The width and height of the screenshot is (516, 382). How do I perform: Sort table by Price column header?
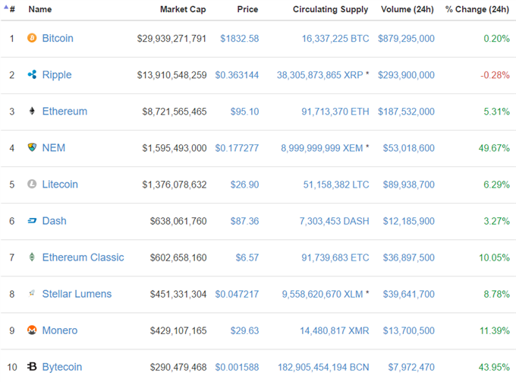(x=247, y=9)
